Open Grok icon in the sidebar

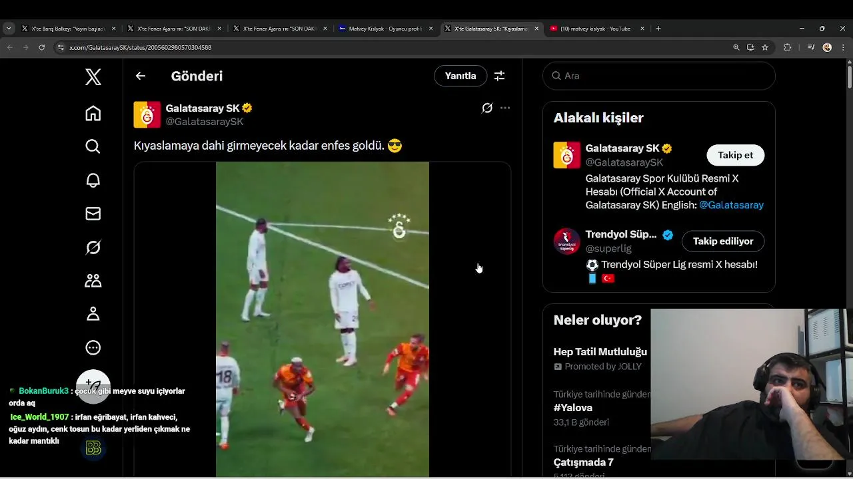93,247
